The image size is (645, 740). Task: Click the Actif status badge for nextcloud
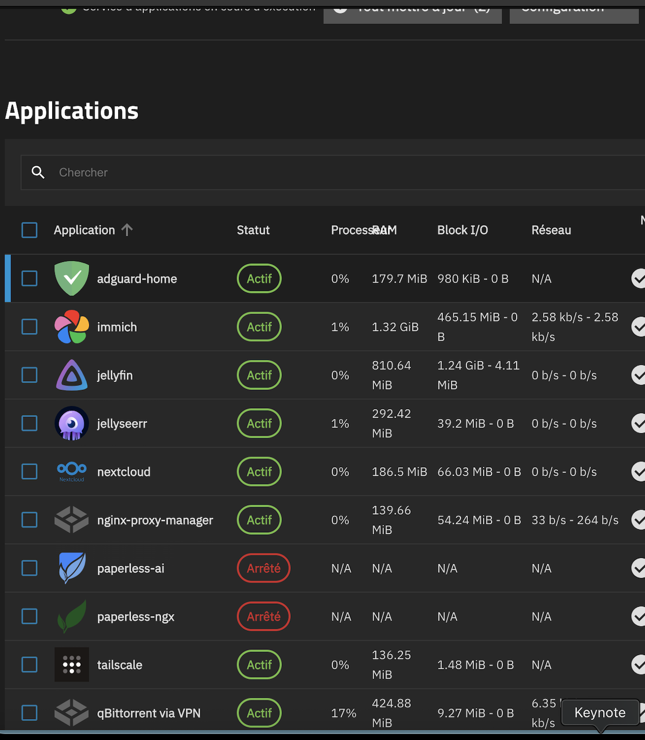pos(259,471)
